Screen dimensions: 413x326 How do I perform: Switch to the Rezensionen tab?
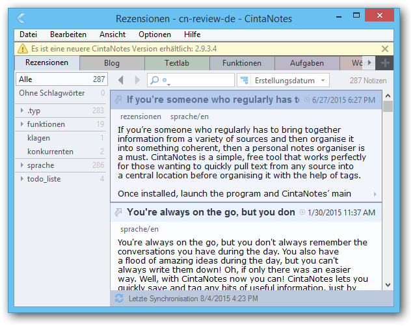(x=47, y=62)
